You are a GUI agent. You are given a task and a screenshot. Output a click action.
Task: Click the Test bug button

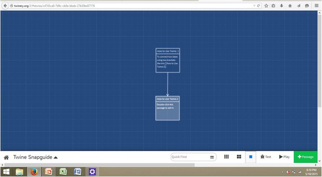(265, 157)
